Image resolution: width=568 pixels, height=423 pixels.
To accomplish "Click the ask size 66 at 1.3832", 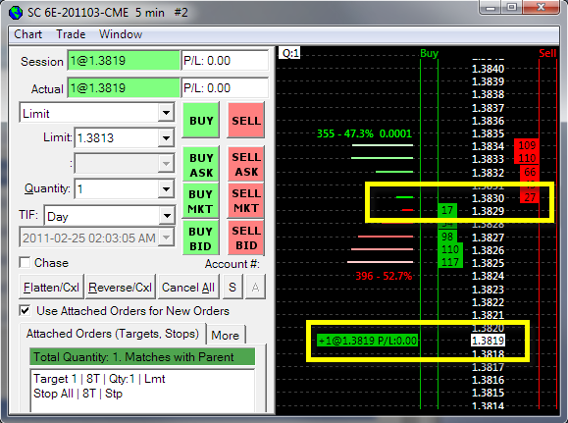I will 530,172.
